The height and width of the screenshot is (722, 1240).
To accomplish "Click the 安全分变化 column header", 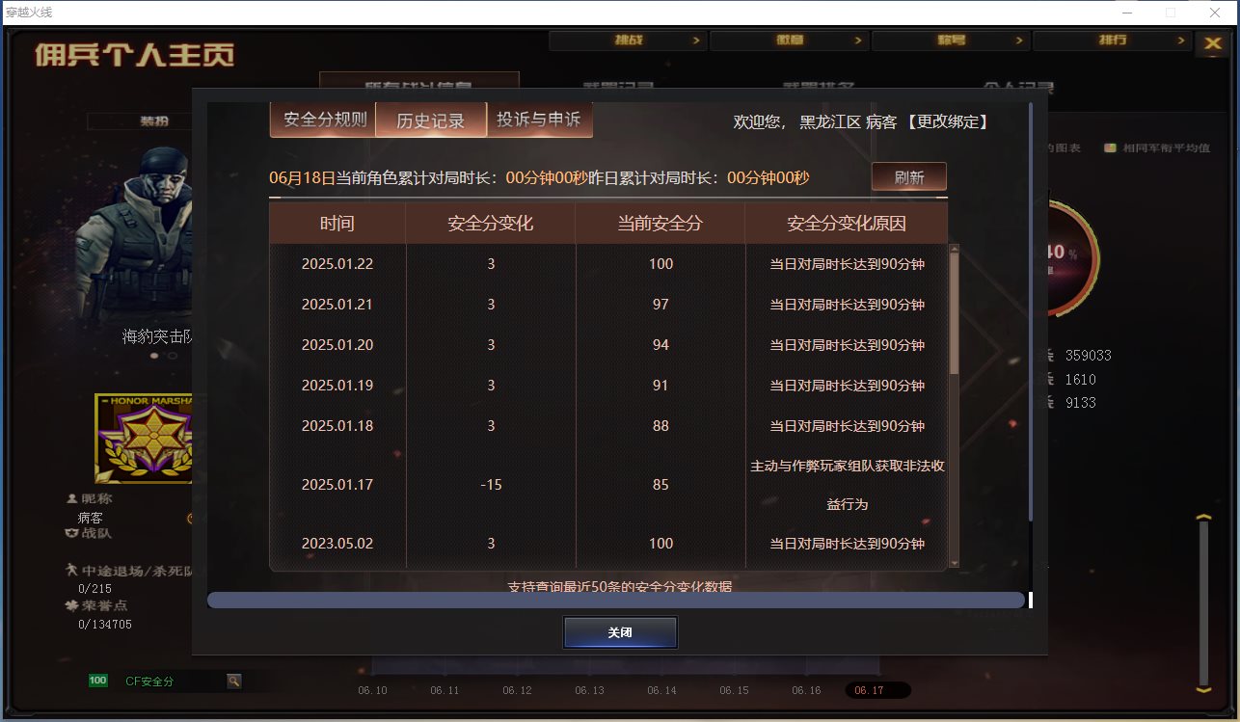I will 491,224.
